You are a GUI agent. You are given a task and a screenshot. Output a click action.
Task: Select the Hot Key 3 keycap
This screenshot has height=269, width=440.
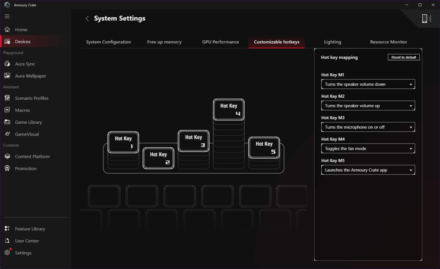pyautogui.click(x=193, y=141)
